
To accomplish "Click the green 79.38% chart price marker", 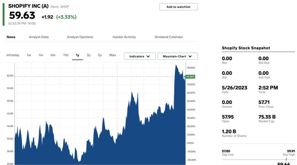I will tap(190, 77).
